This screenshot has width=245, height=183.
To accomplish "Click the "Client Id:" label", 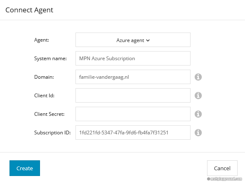I will coord(45,96).
